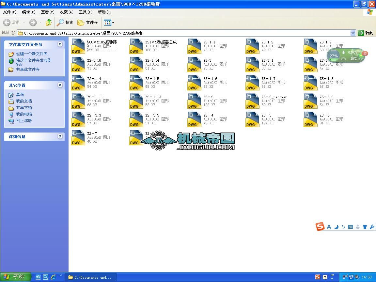The width and height of the screenshot is (376, 282).
Task: Click Sogou input method S logo
Action: (320, 227)
